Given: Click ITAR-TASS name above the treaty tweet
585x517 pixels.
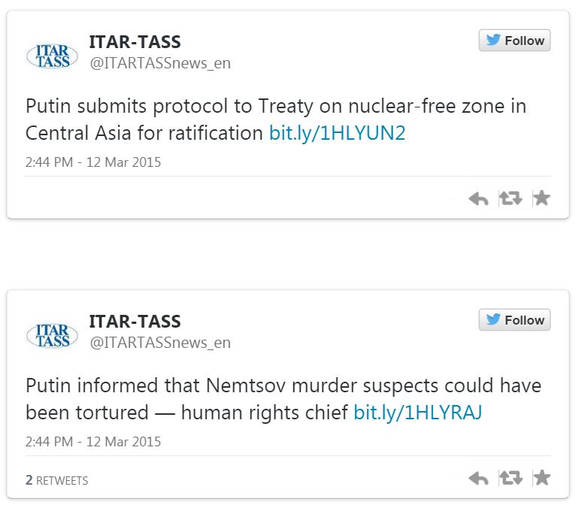Looking at the screenshot, I should pyautogui.click(x=135, y=41).
